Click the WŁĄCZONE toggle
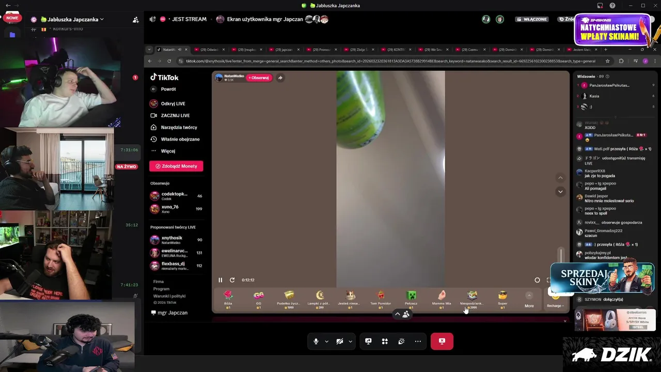 (x=531, y=19)
